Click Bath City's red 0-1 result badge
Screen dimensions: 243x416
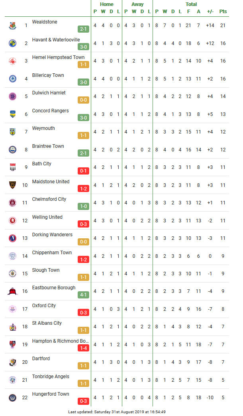(x=83, y=171)
